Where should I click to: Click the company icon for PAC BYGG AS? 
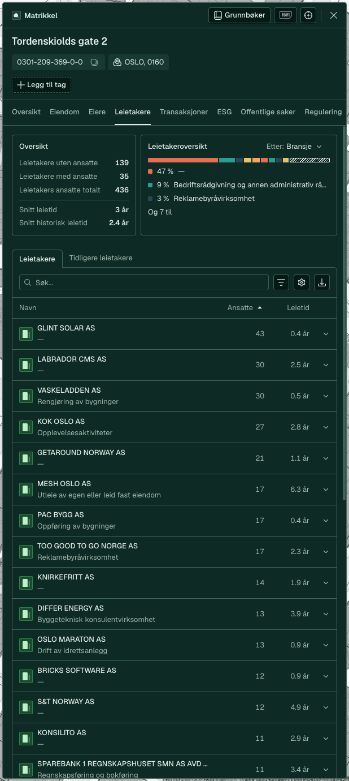[26, 521]
